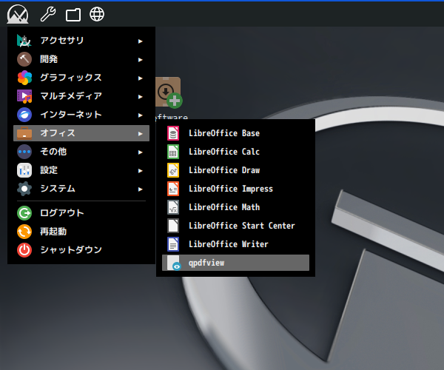Expand the アクセサリ submenu arrow
444x370 pixels.
point(140,41)
